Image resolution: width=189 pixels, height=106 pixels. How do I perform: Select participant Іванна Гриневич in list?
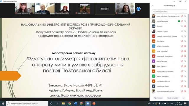click(x=169, y=76)
